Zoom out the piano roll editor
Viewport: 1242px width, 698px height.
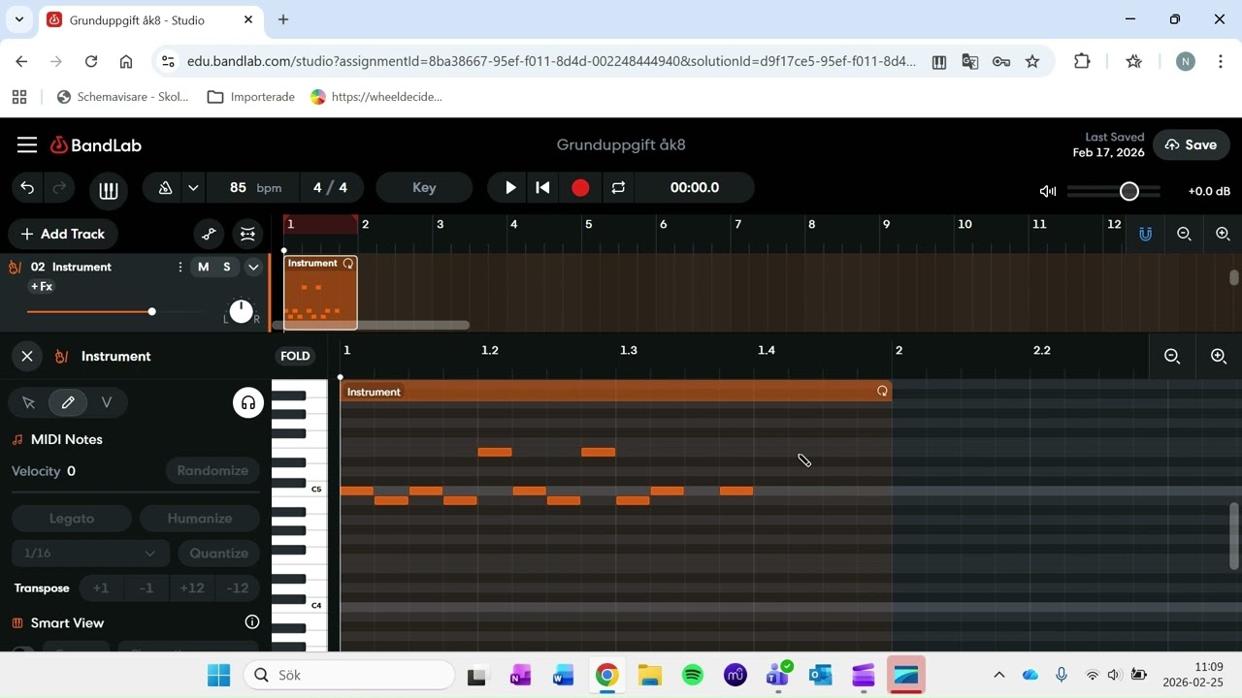coord(1172,357)
